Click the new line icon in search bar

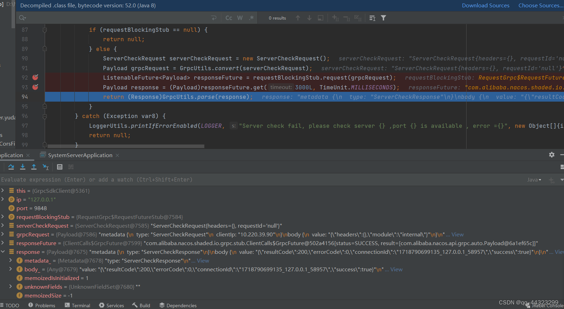pyautogui.click(x=214, y=18)
